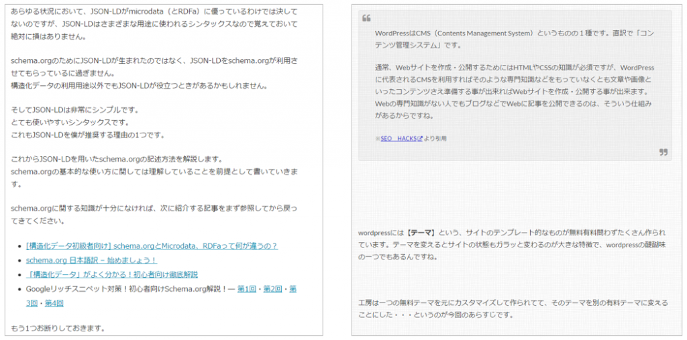Click the line 'もう1つお断りしておきます。'

click(x=58, y=328)
